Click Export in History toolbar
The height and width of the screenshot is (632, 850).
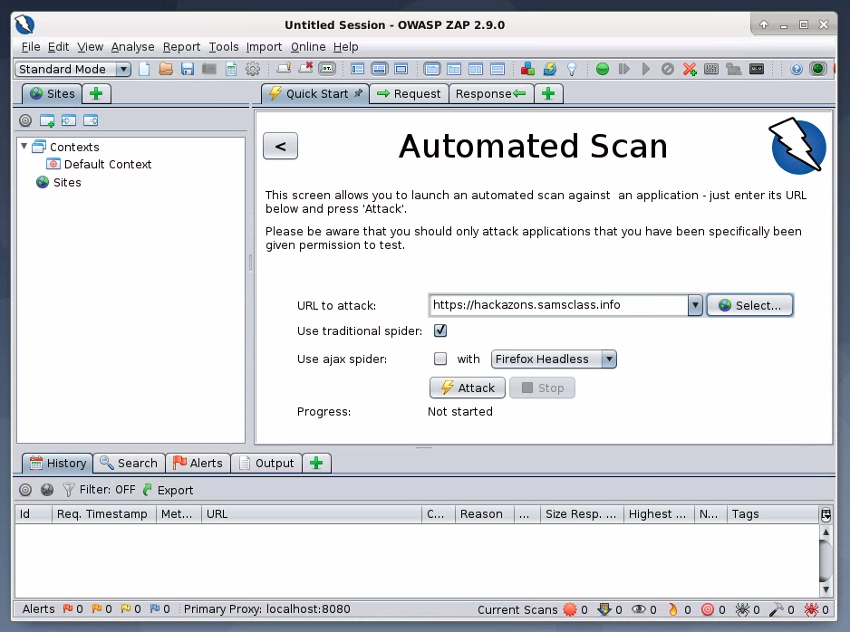coord(168,490)
